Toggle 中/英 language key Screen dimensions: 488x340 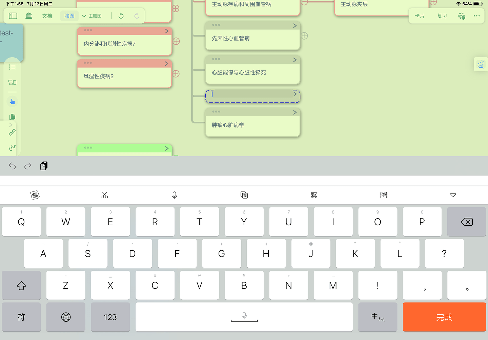[378, 317]
